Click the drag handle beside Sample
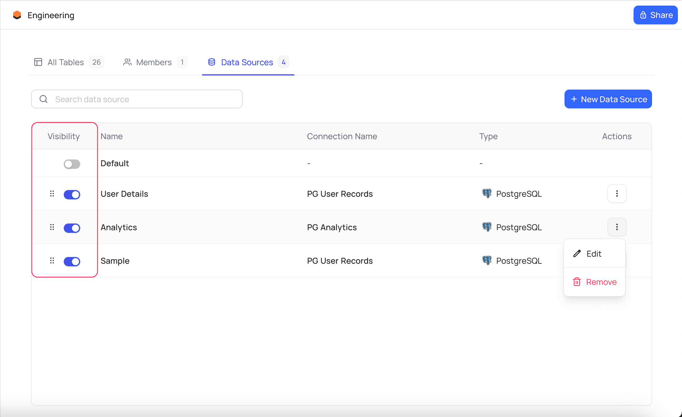 pyautogui.click(x=52, y=261)
